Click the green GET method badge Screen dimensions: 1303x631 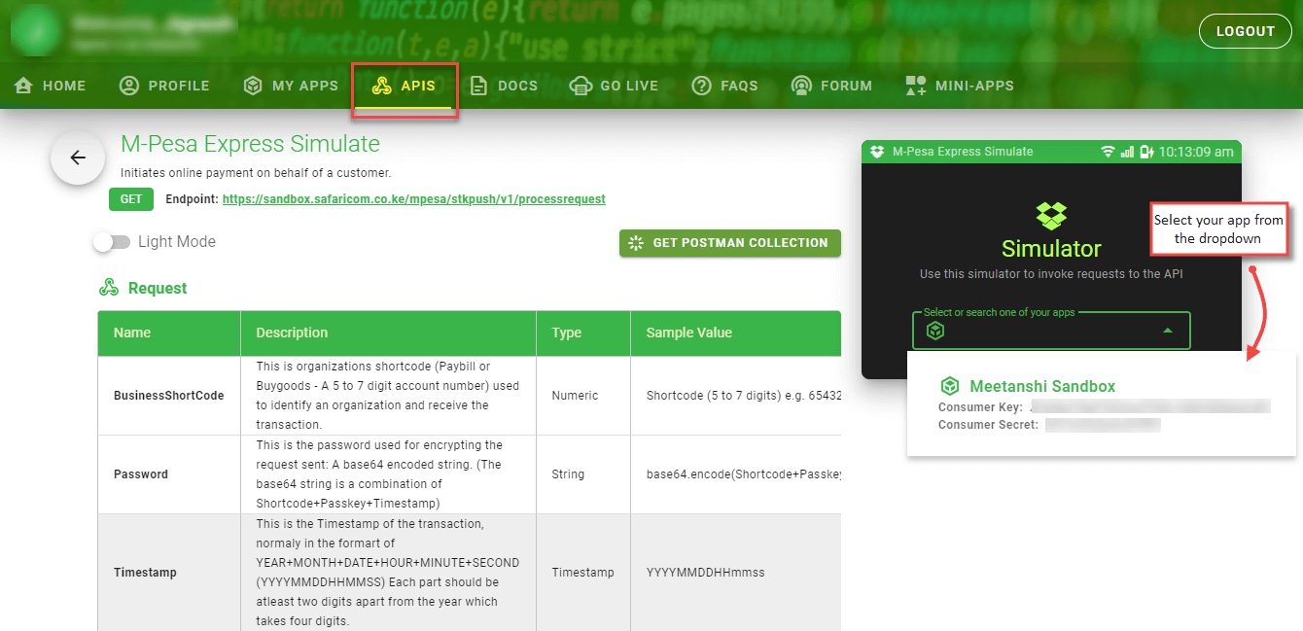(131, 199)
